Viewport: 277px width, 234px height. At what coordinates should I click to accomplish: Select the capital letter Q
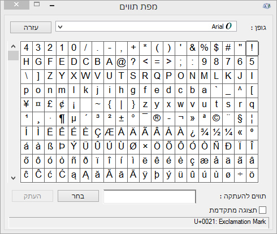[x=157, y=77]
